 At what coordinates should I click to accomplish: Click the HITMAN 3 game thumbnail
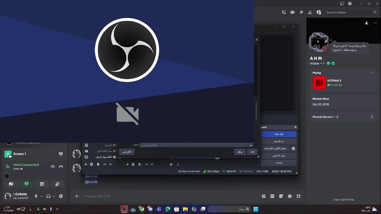pyautogui.click(x=319, y=83)
